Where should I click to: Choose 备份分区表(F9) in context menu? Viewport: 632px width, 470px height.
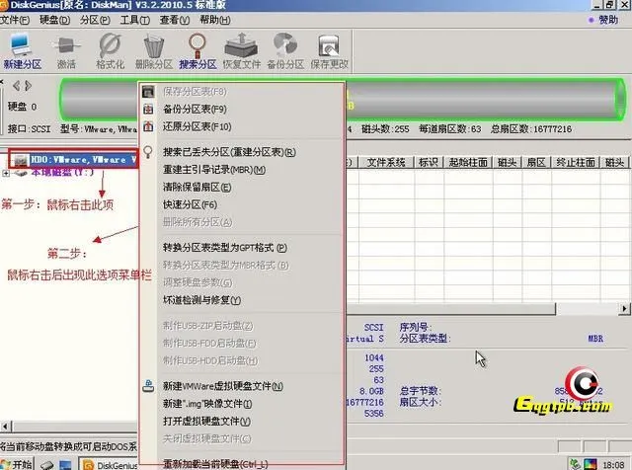pyautogui.click(x=195, y=109)
